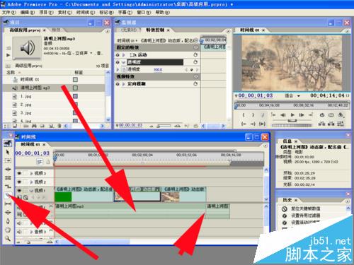Screen dimensions: 354x265
Task: Select the Ripple Edit tool
Action: [x=8, y=169]
